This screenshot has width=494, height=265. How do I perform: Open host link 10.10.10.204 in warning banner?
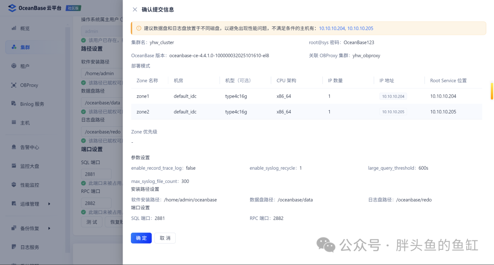coord(332,28)
